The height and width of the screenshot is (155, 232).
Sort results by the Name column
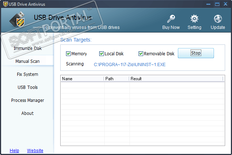click(x=82, y=79)
